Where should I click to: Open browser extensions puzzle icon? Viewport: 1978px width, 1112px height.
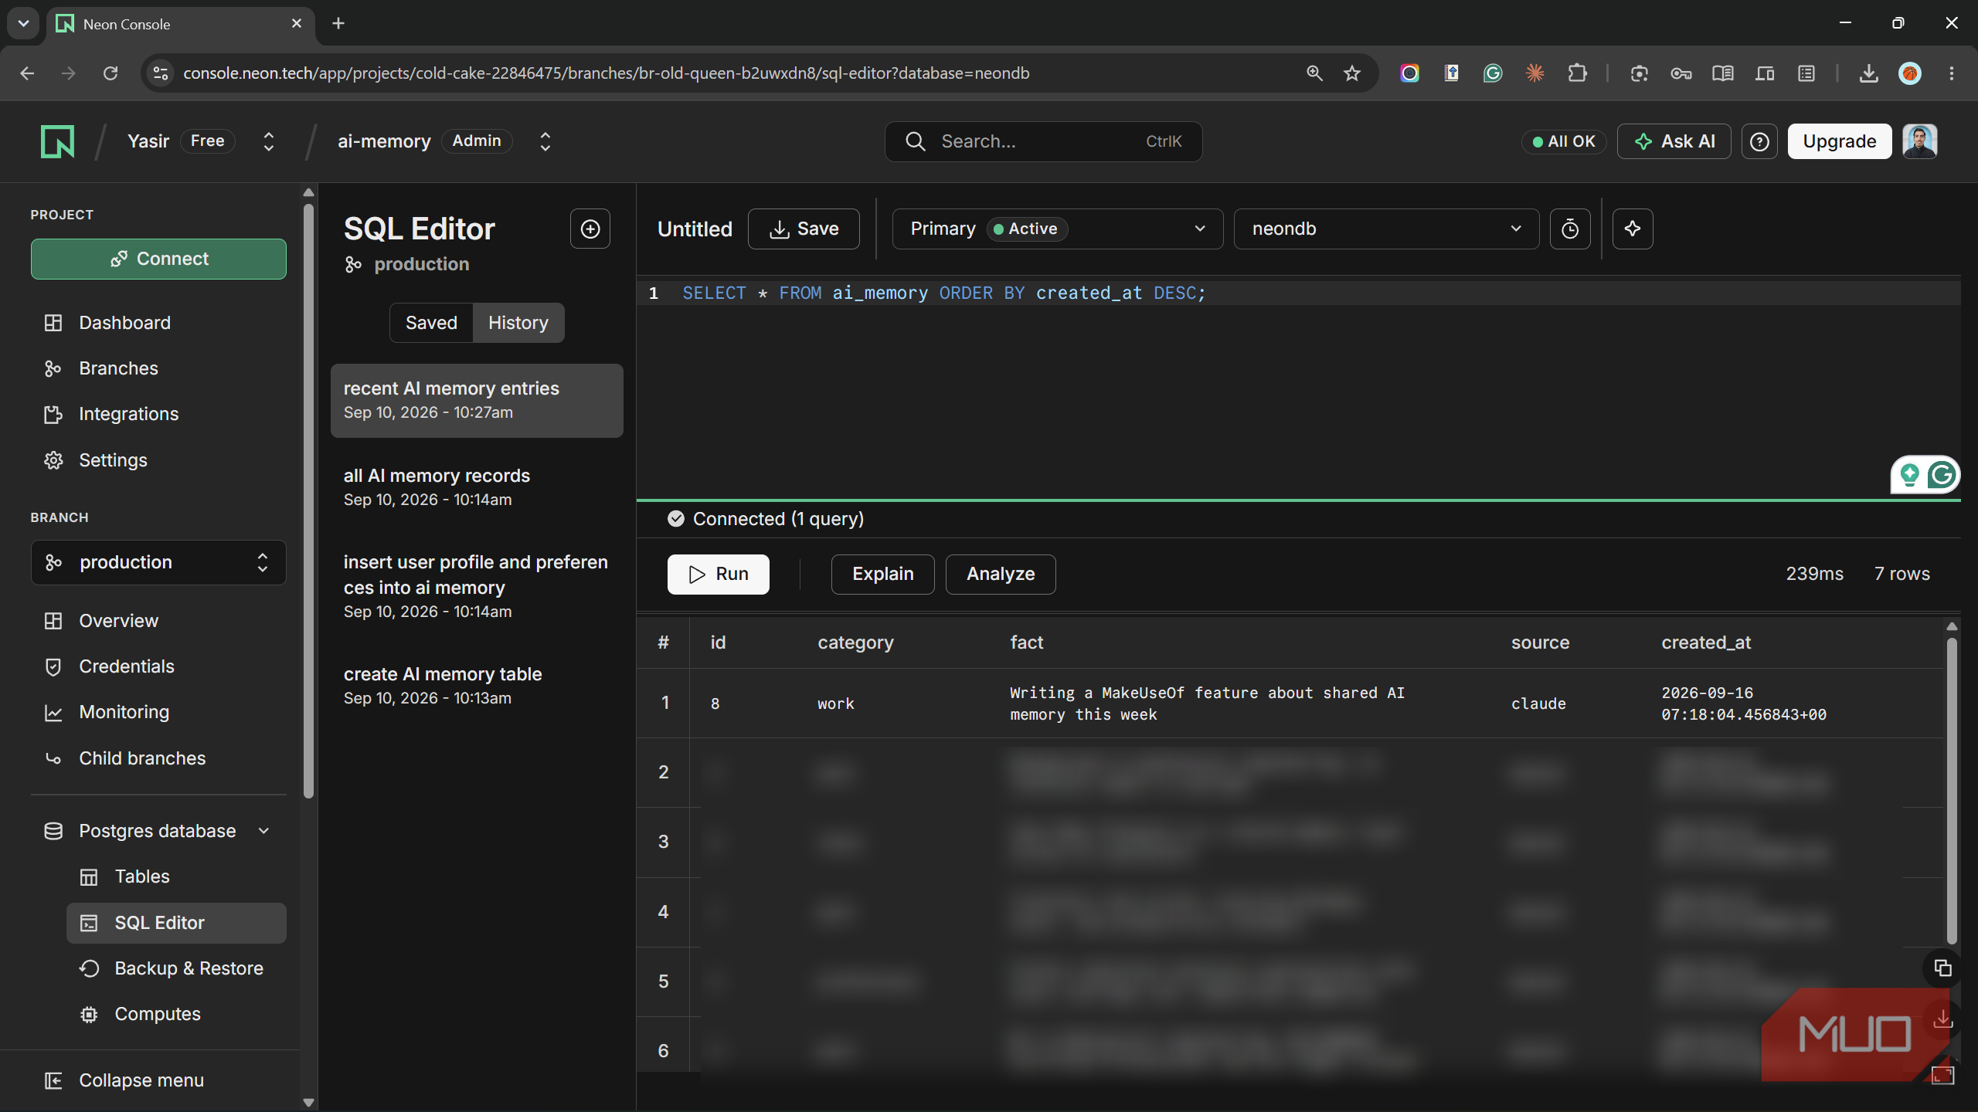(1577, 73)
